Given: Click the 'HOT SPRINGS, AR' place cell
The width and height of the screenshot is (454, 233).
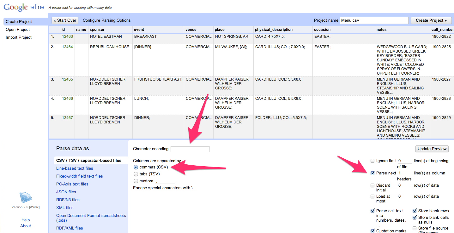Looking at the screenshot, I should pyautogui.click(x=232, y=37).
